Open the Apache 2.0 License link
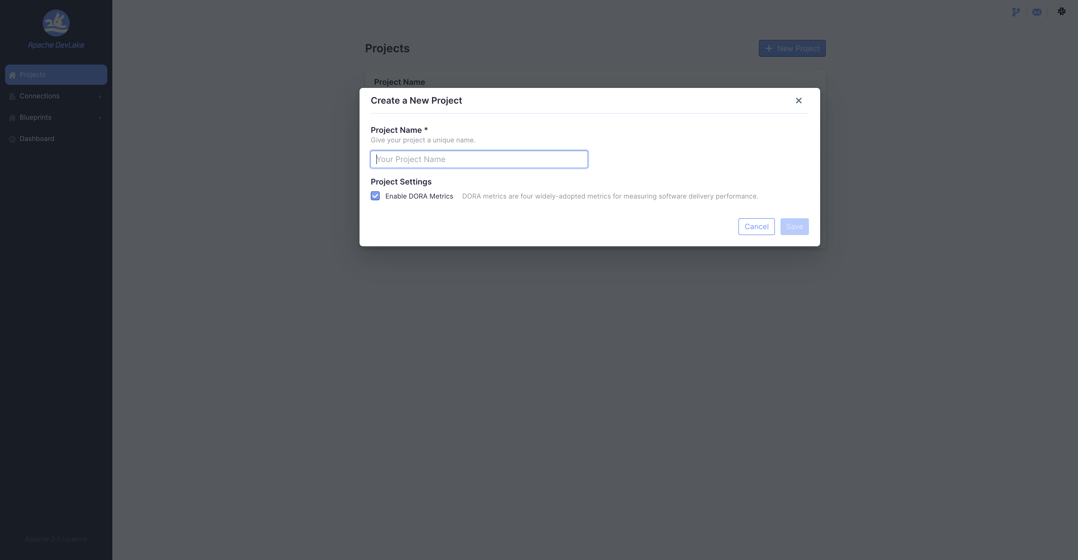 56,539
